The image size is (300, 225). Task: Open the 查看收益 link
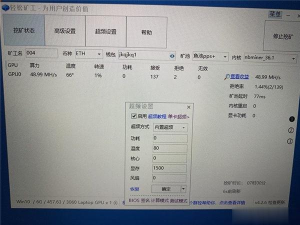239,76
